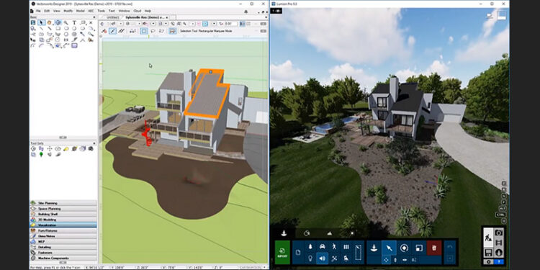Viewport: 540px width, 270px height.
Task: Open the File menu in Vectorworks
Action: [39, 11]
